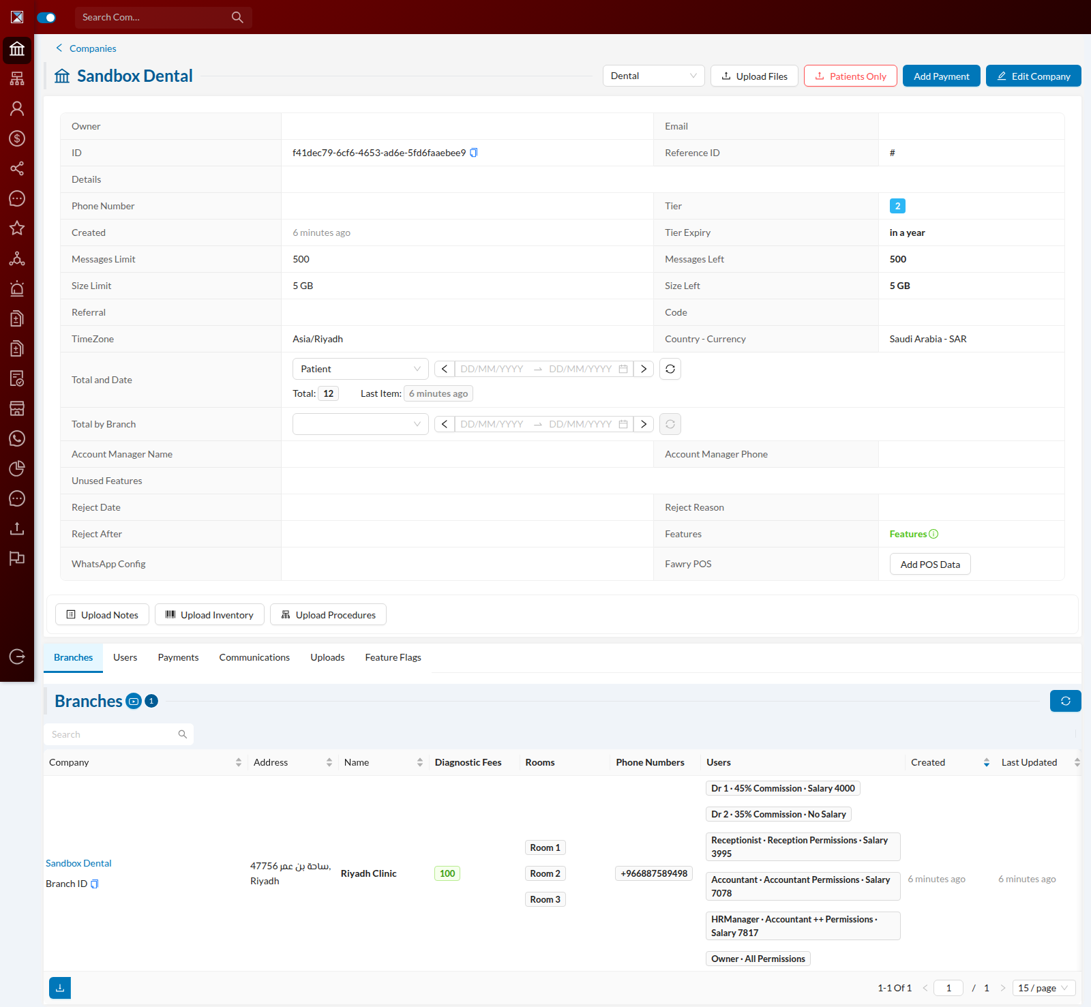Sort branches by Address column
Viewport: 1091px width, 1007px height.
[329, 762]
